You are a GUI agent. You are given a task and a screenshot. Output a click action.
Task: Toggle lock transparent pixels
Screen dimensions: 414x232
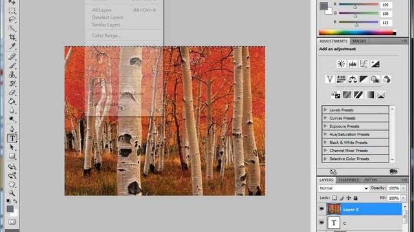[334, 198]
